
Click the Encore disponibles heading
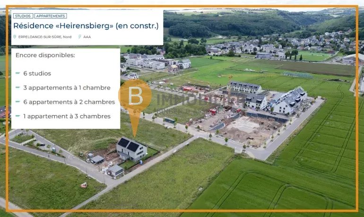point(45,55)
